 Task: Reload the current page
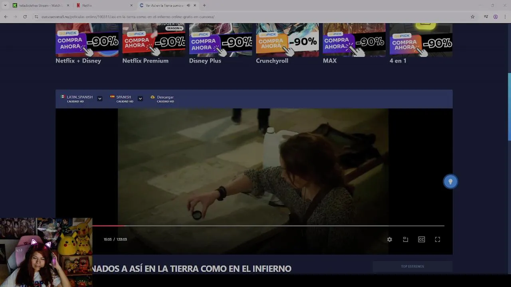(25, 17)
